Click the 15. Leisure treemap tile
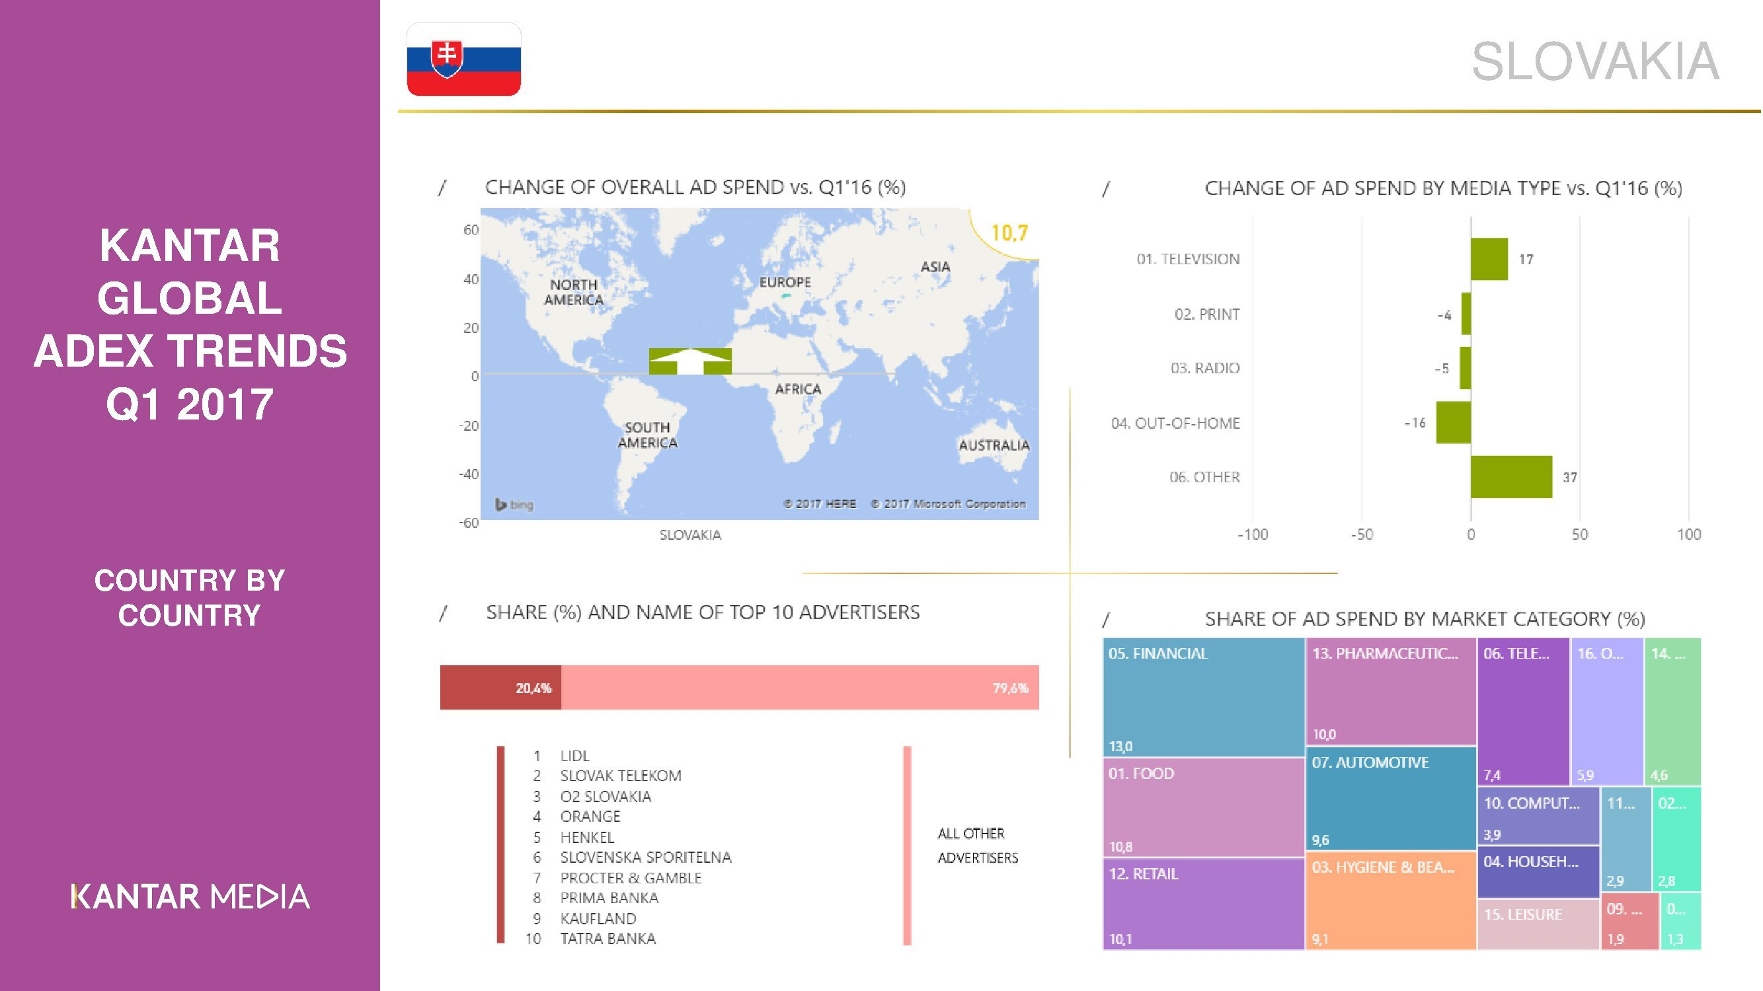The image size is (1763, 991). tap(1538, 925)
